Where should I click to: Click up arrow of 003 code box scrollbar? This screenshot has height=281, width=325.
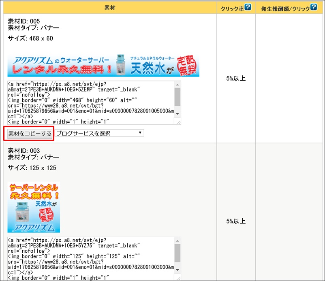(x=177, y=241)
